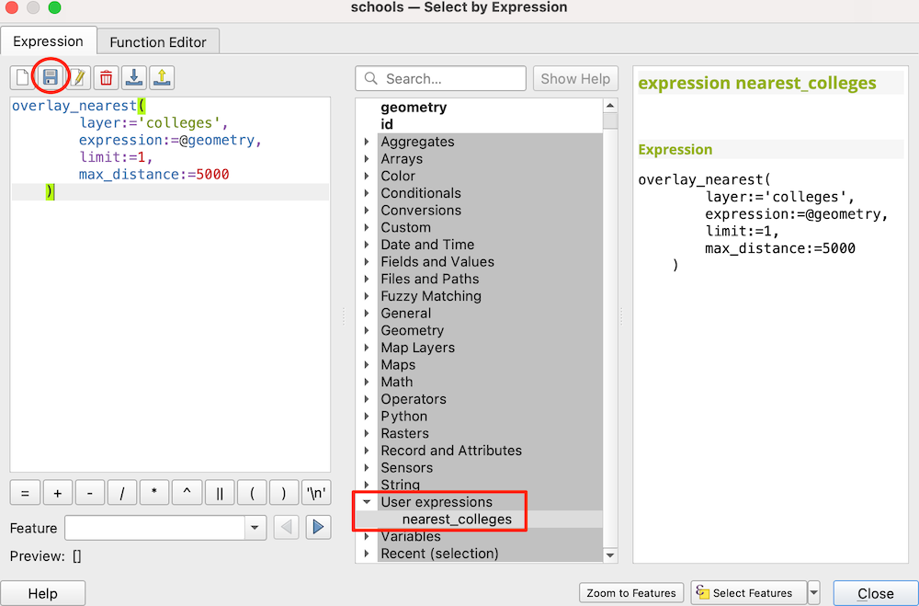Image resolution: width=919 pixels, height=606 pixels.
Task: Click into the function Search field
Action: coord(441,78)
